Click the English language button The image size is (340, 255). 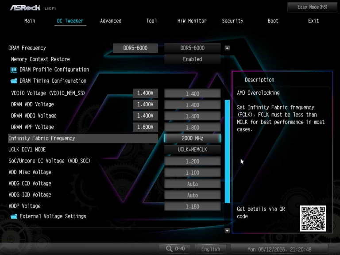click(211, 249)
